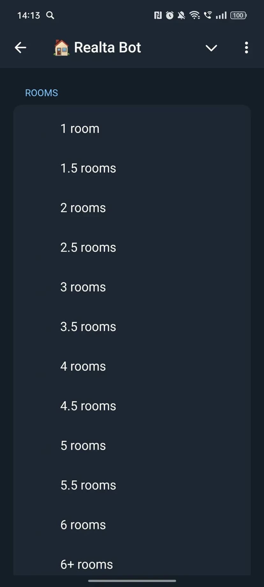This screenshot has width=264, height=587.
Task: Tap the Realta Bot title
Action: point(107,48)
